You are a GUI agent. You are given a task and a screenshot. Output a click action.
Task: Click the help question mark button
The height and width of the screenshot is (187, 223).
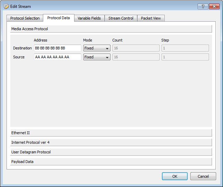203,7
